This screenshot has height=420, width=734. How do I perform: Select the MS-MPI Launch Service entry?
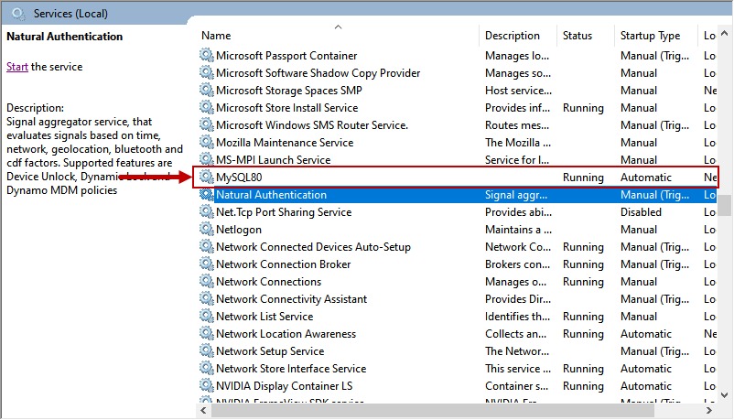273,160
